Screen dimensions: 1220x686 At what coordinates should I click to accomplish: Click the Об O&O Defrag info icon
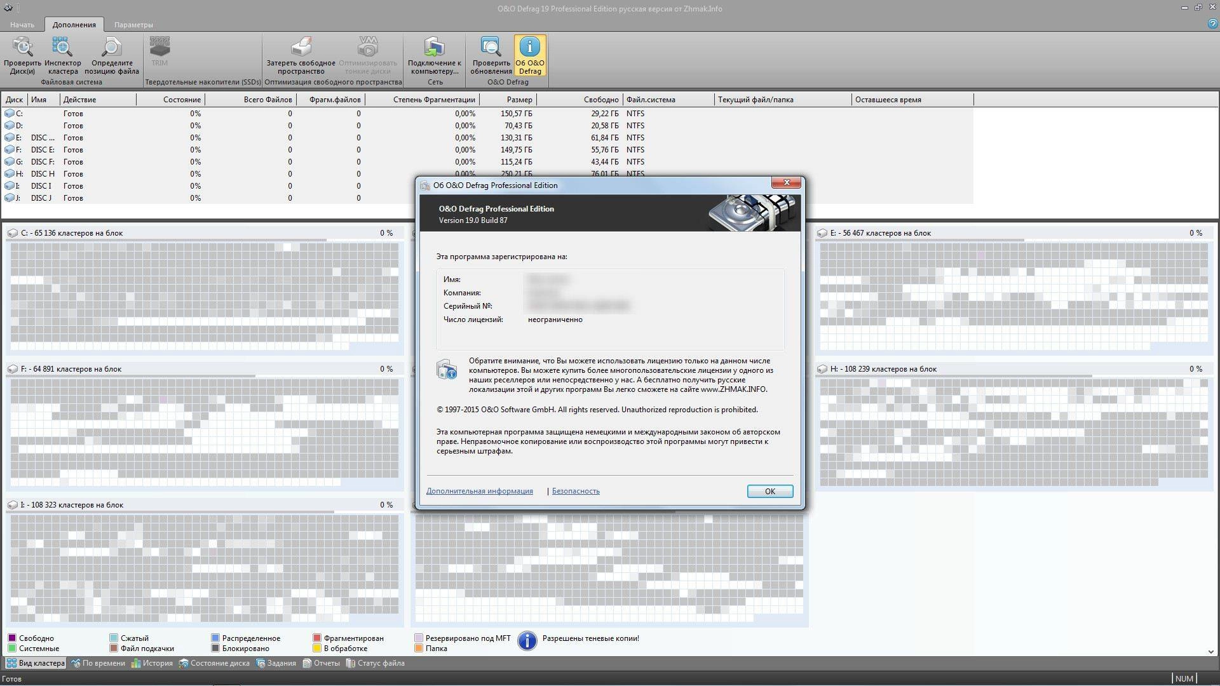pyautogui.click(x=530, y=55)
